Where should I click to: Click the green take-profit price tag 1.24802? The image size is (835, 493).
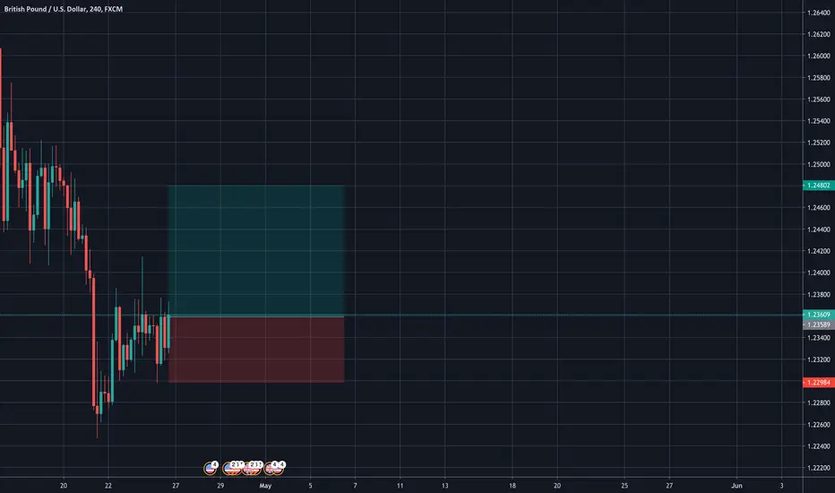(819, 186)
